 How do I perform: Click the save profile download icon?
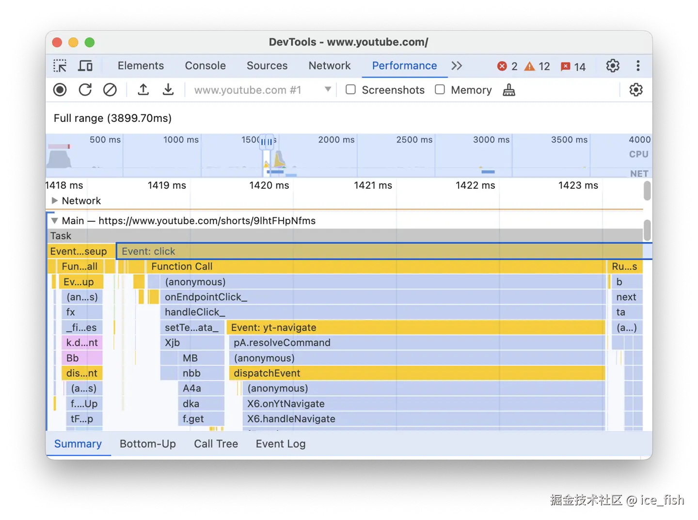coord(168,90)
